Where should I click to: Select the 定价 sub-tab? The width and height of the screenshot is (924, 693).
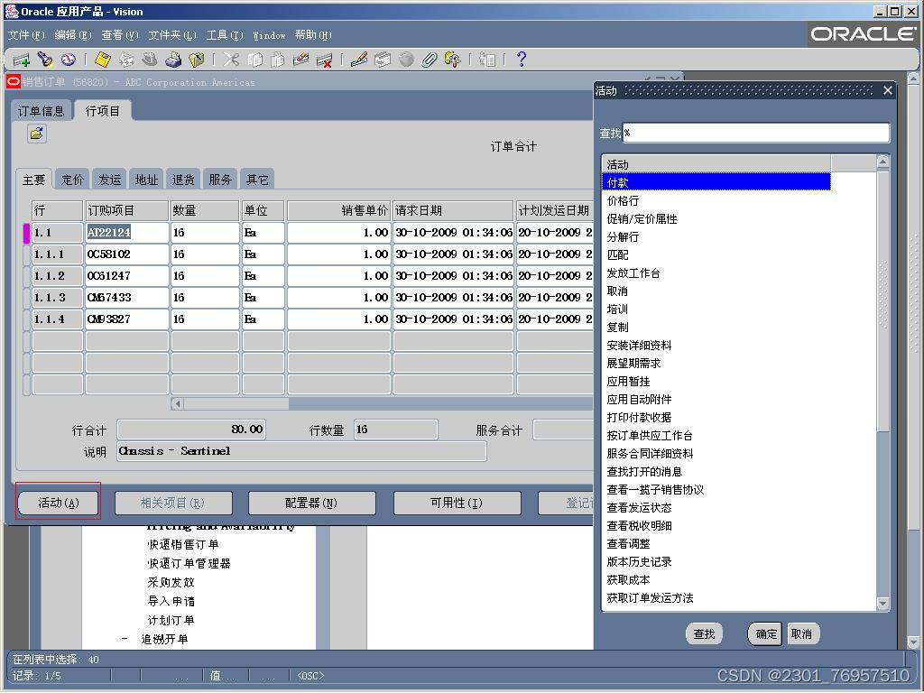[72, 180]
